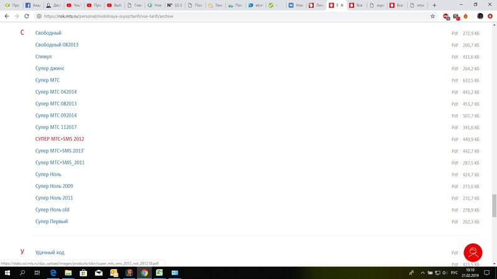This screenshot has width=497, height=279.
Task: Open Mail app from taskbar
Action: click(99, 273)
